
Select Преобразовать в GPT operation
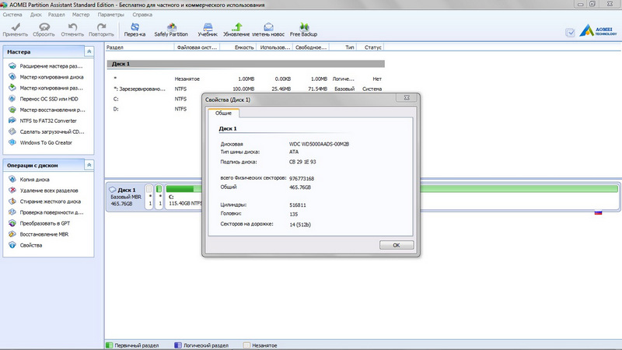45,223
